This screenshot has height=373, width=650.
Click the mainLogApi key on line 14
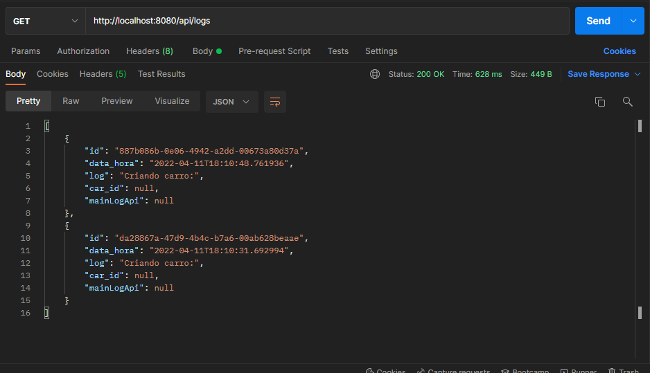click(114, 288)
